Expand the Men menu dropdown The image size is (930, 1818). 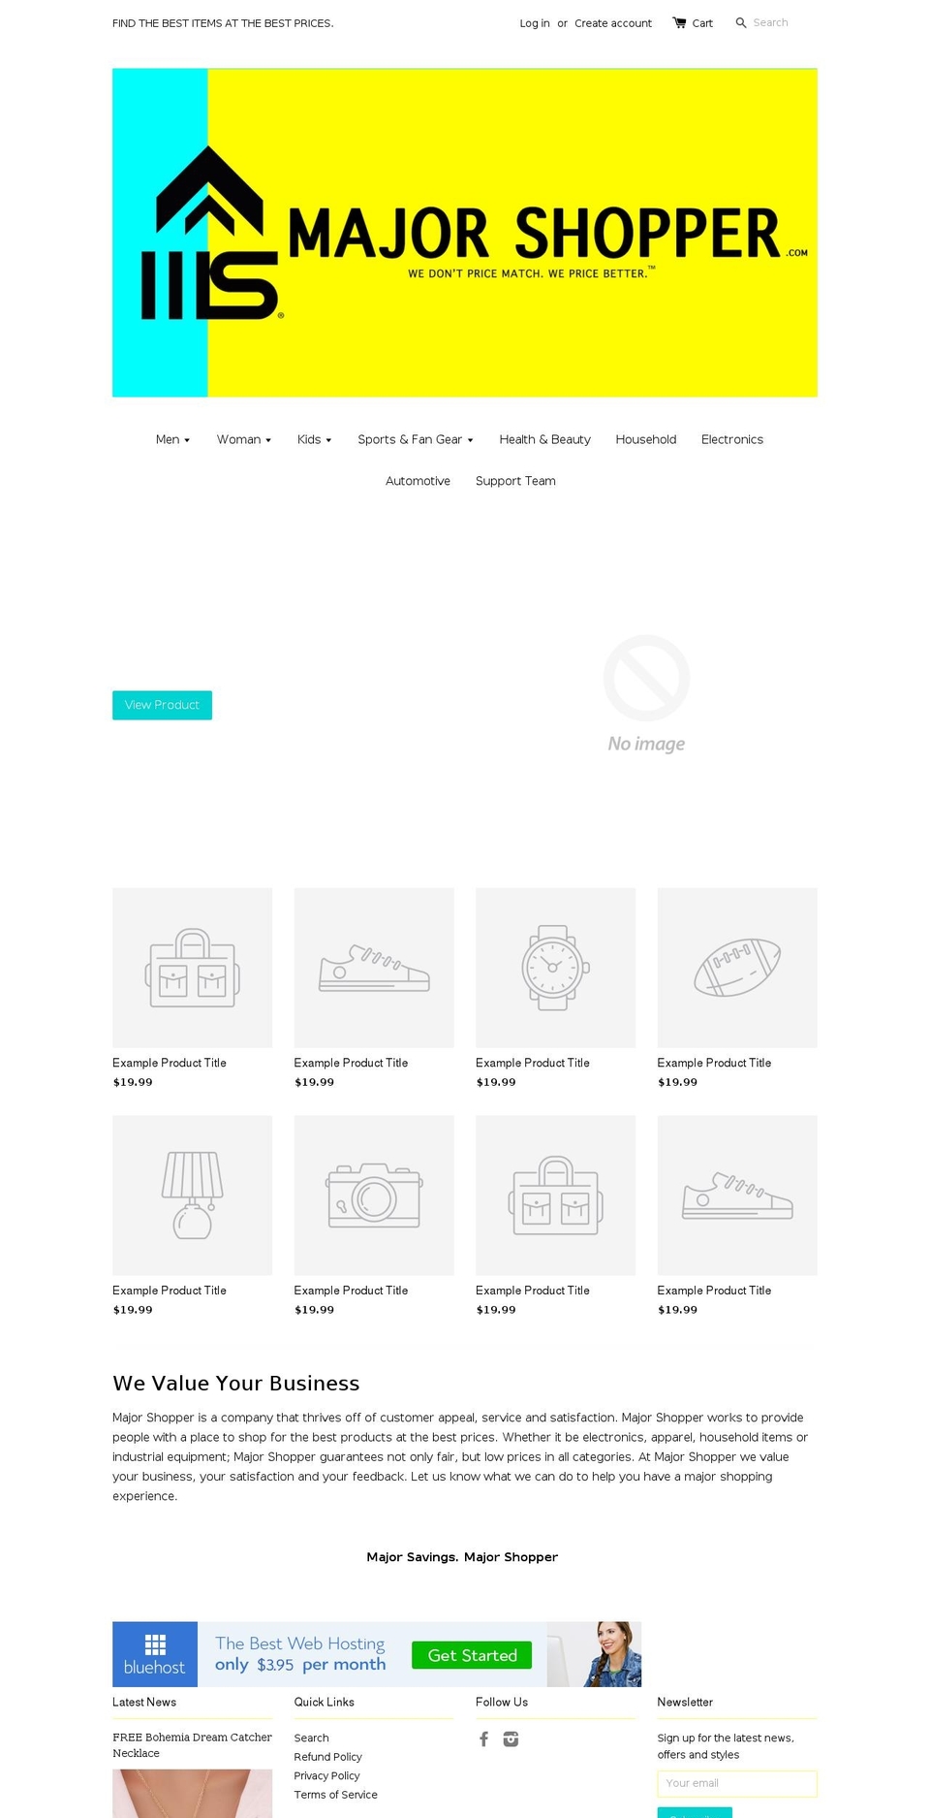(x=173, y=439)
